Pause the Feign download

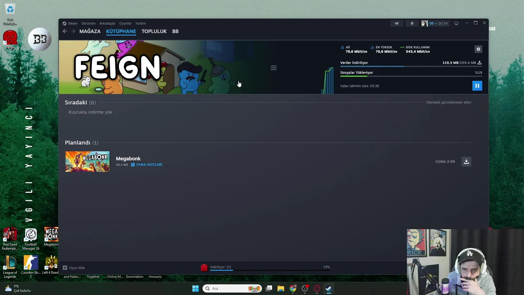[477, 86]
